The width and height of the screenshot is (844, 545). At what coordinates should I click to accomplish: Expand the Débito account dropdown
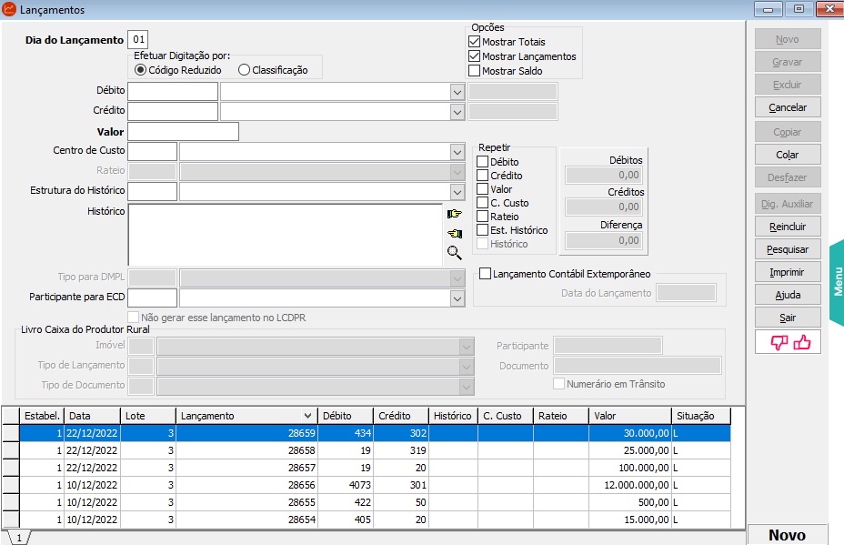tap(457, 92)
